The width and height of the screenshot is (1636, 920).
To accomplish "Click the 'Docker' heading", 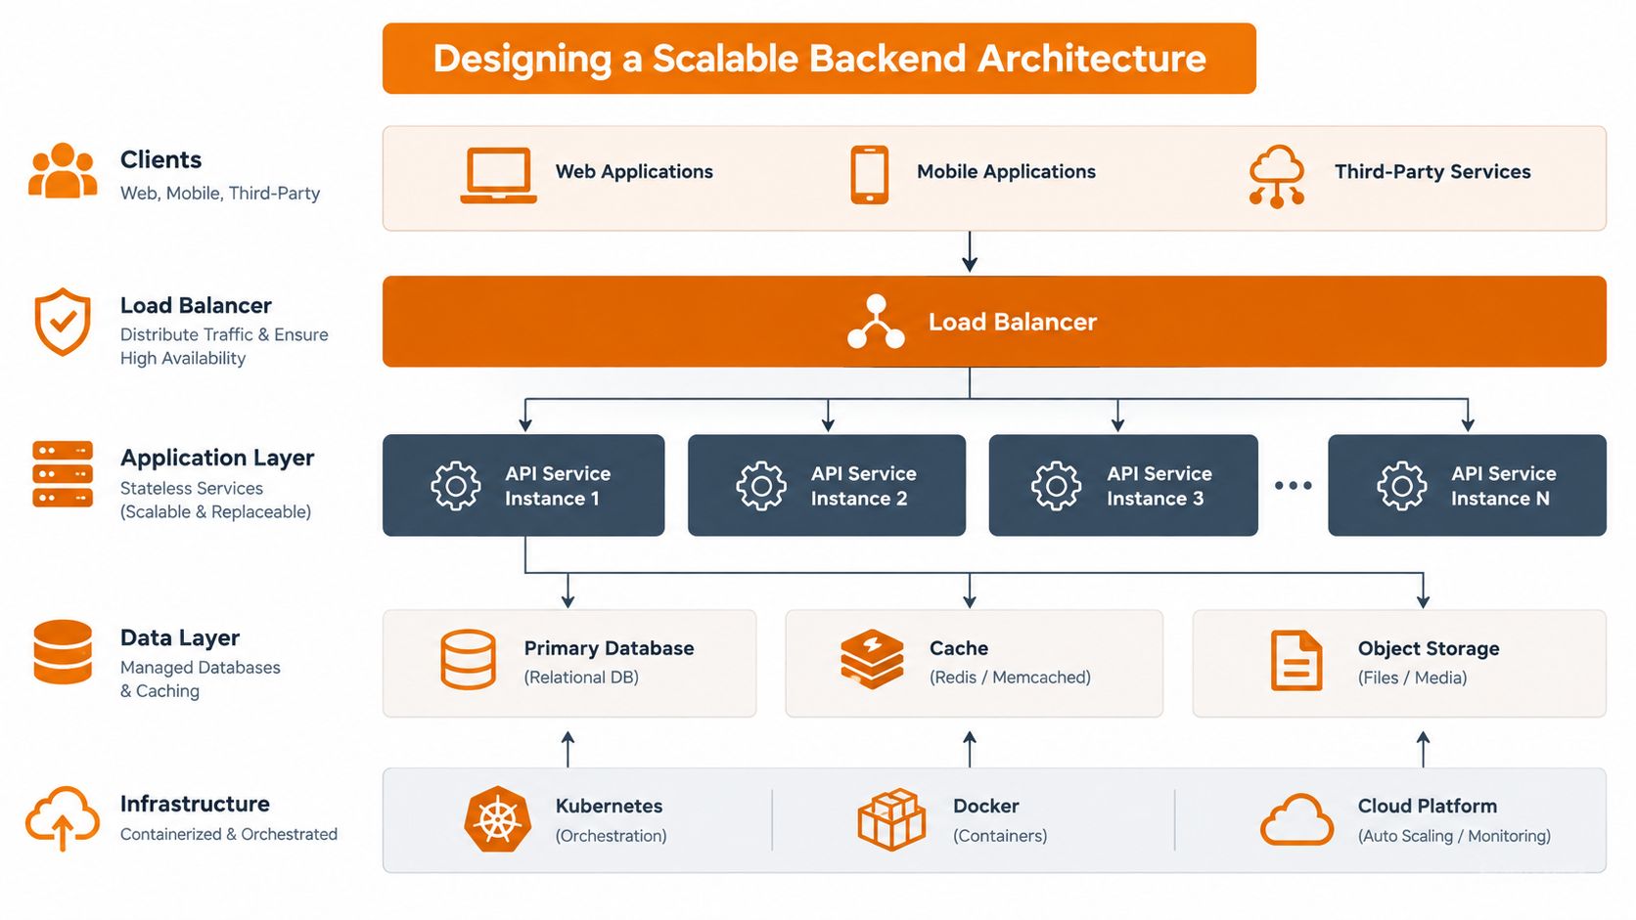I will (986, 807).
